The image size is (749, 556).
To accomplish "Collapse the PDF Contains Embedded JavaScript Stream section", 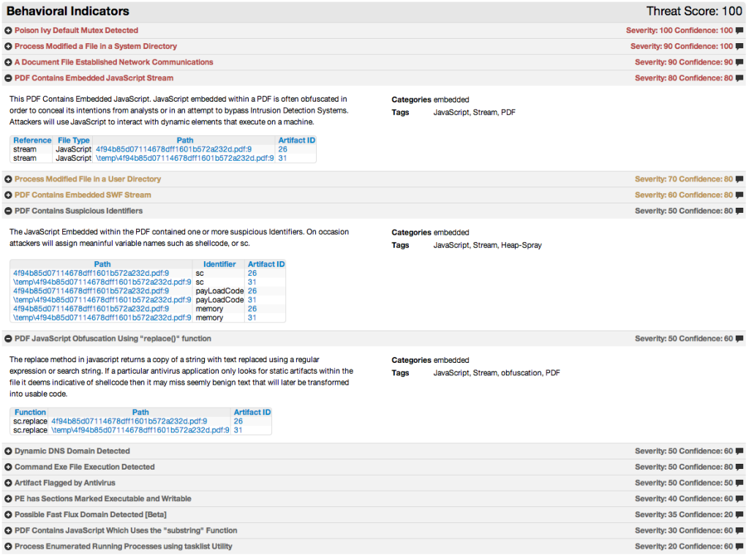I will [x=8, y=78].
